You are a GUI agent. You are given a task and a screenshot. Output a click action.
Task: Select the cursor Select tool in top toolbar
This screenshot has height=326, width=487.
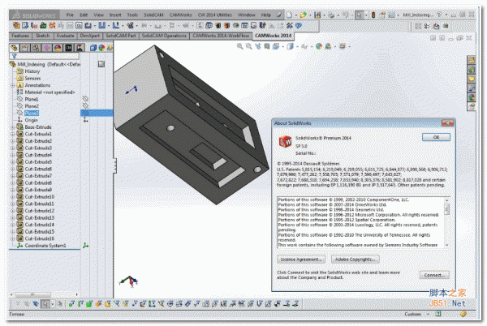click(x=359, y=15)
